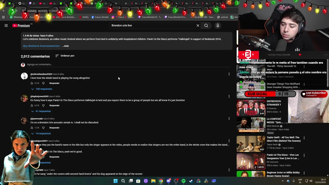This screenshot has width=329, height=185.
Task: Open the xxlovebandsxx3263 profile avatar
Action: tap(24, 76)
